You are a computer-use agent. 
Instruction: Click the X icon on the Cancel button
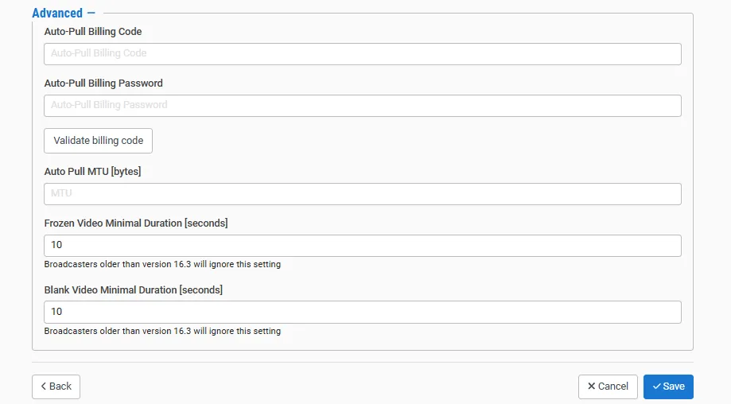(591, 387)
